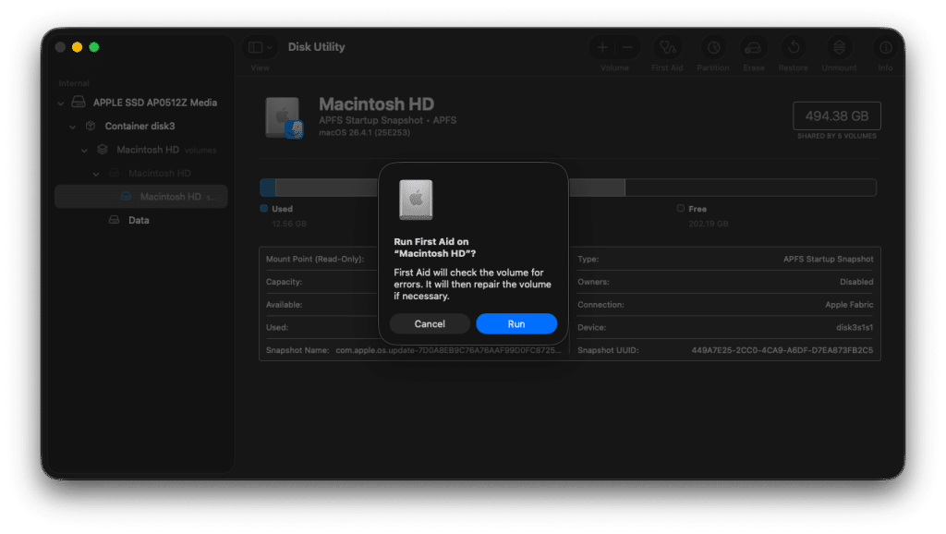Click the Macintosh HD volumes stack icon
The height and width of the screenshot is (534, 946).
click(103, 149)
